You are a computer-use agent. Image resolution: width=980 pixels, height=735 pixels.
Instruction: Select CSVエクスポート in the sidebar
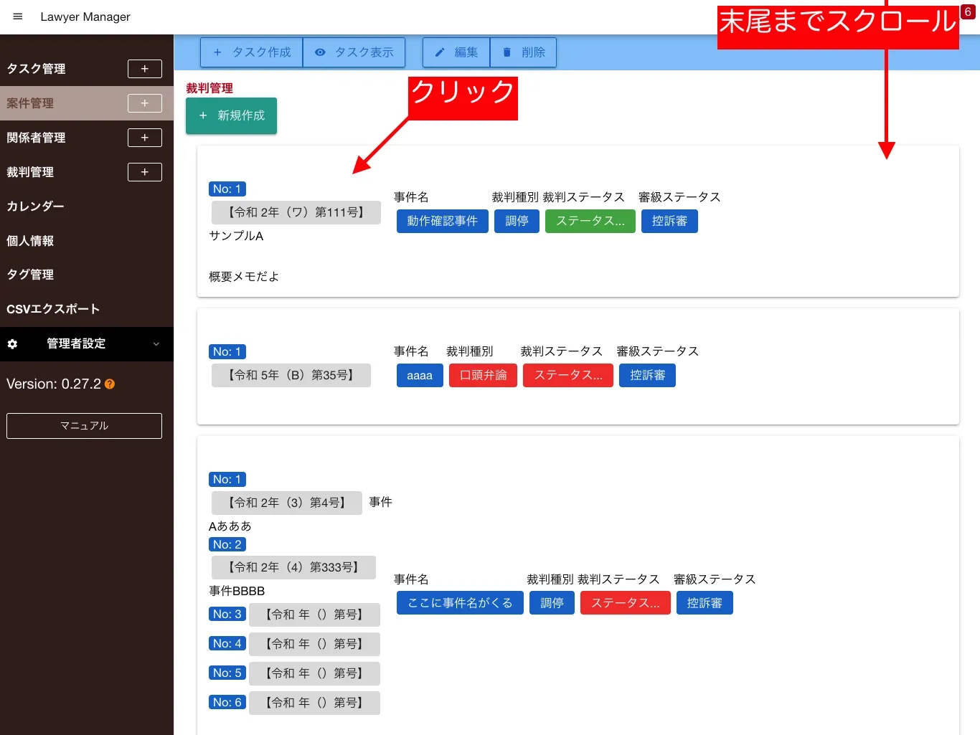coord(53,309)
